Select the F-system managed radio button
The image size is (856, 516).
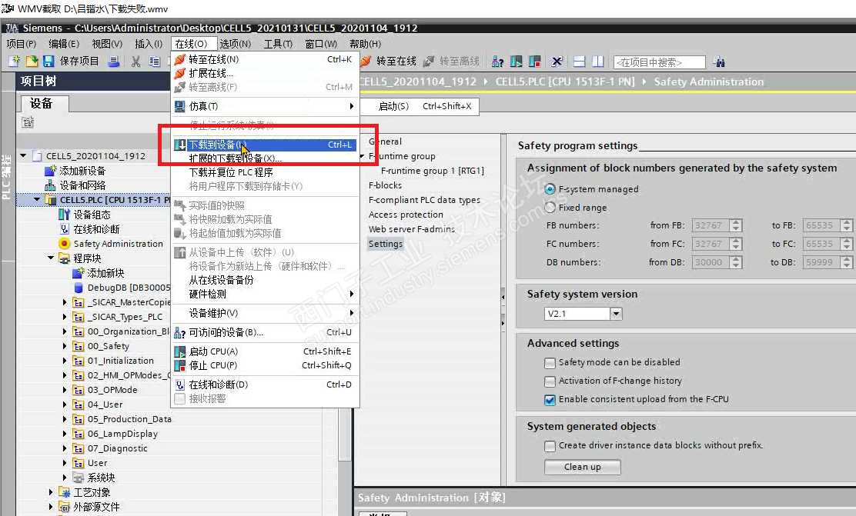(x=550, y=188)
